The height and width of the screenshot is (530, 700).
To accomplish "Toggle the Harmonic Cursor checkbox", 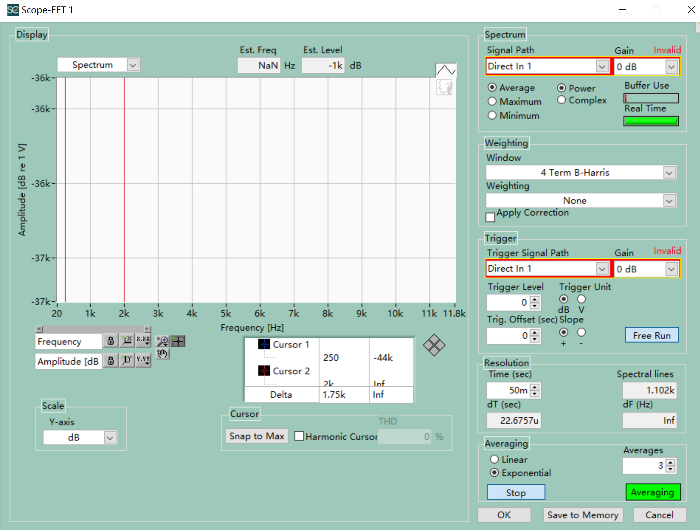I will (299, 436).
